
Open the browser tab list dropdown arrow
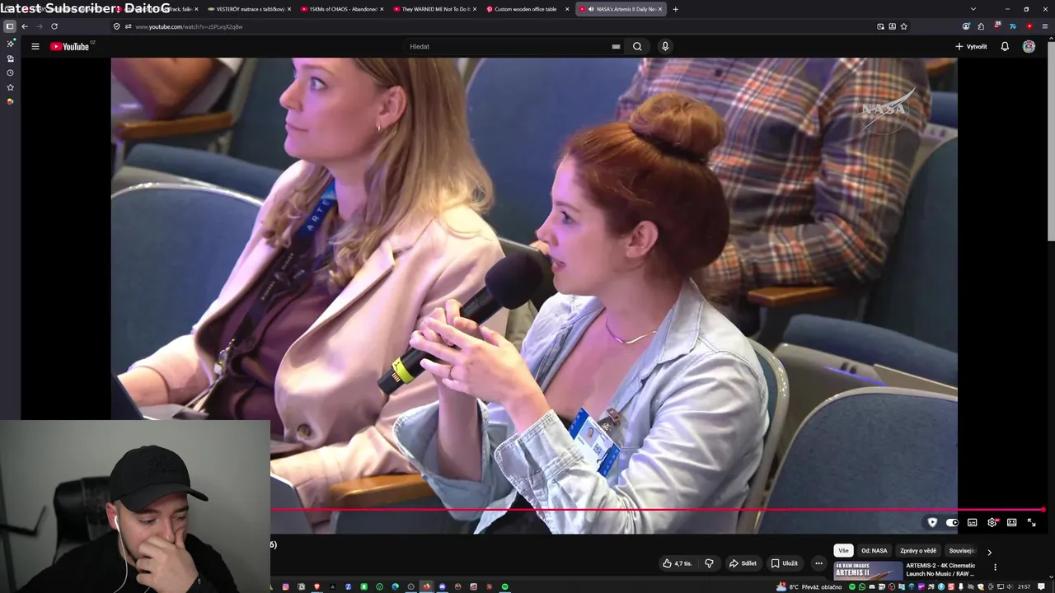(973, 9)
